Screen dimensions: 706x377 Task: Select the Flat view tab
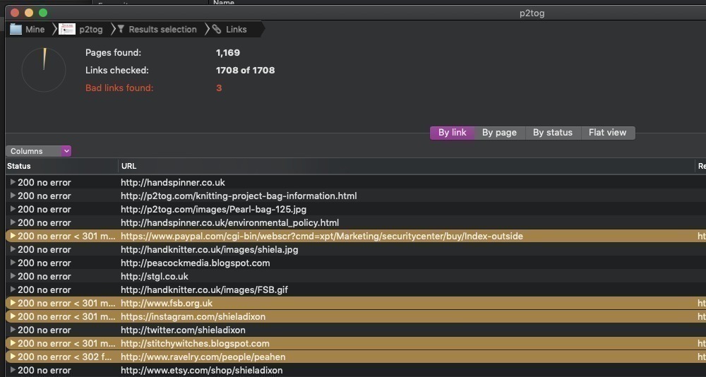point(607,133)
